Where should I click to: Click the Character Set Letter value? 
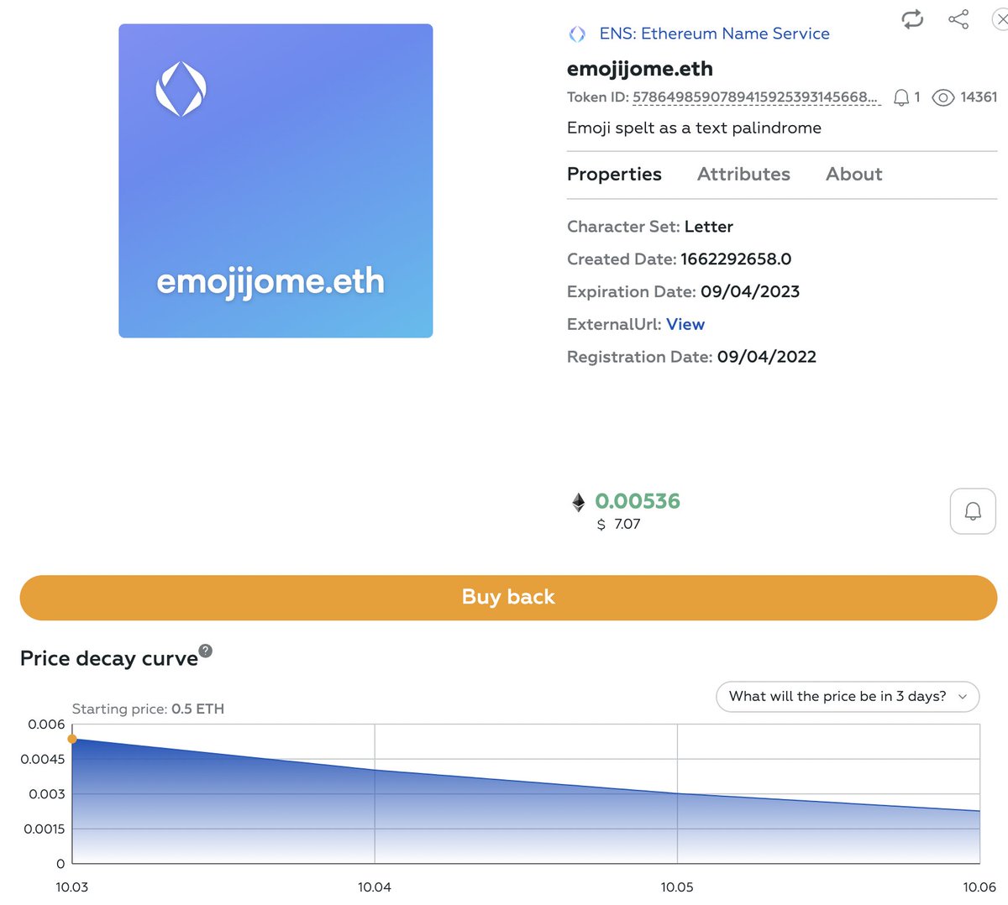[x=709, y=227]
